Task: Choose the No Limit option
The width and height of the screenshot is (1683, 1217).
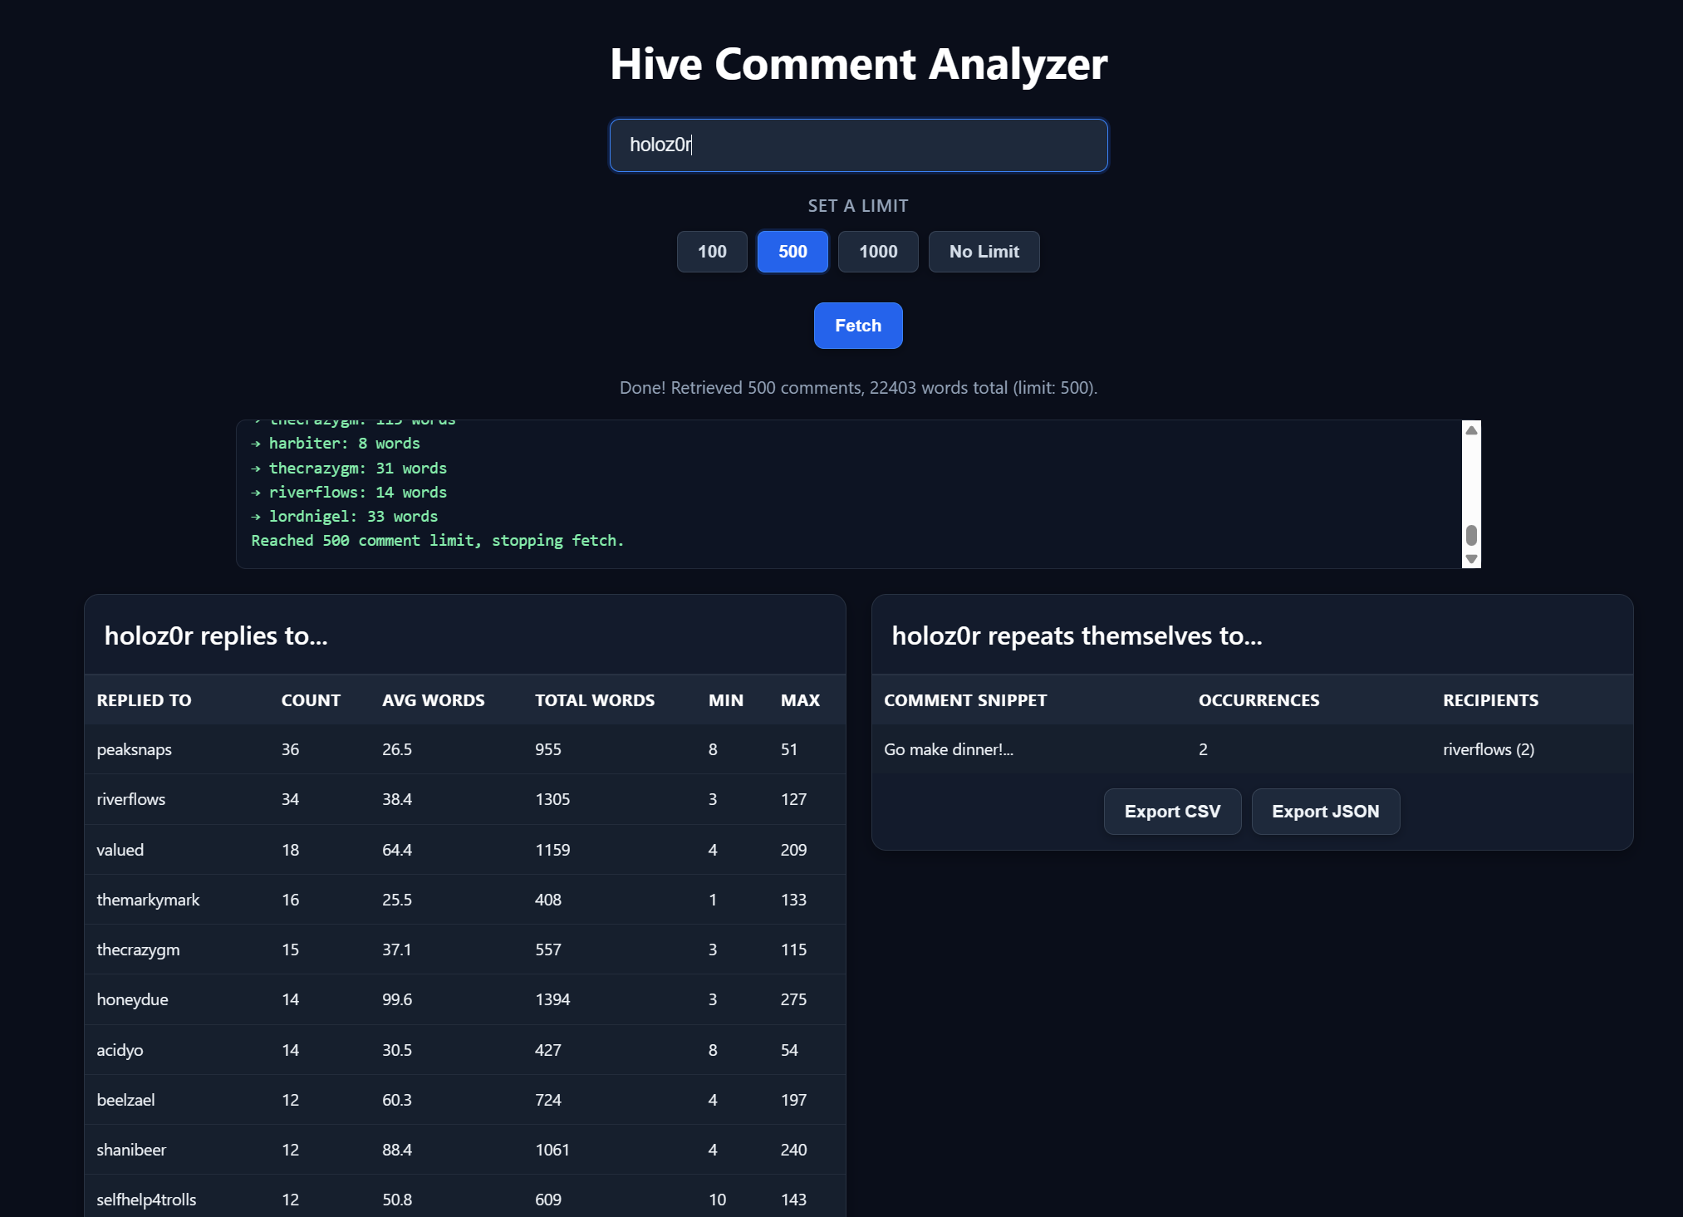Action: pos(984,252)
